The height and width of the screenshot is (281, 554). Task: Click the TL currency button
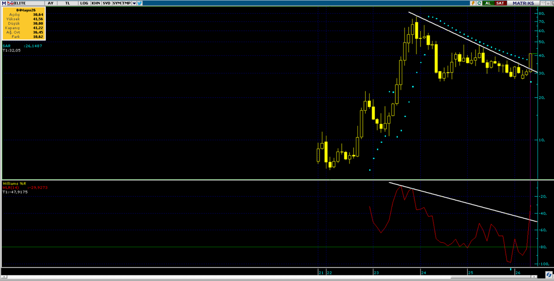coord(67,3)
